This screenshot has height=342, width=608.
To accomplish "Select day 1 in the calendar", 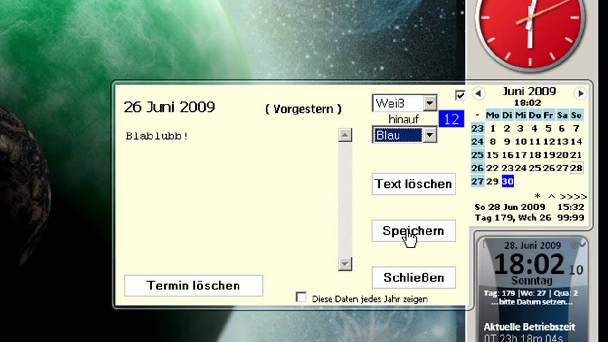I will tap(493, 128).
